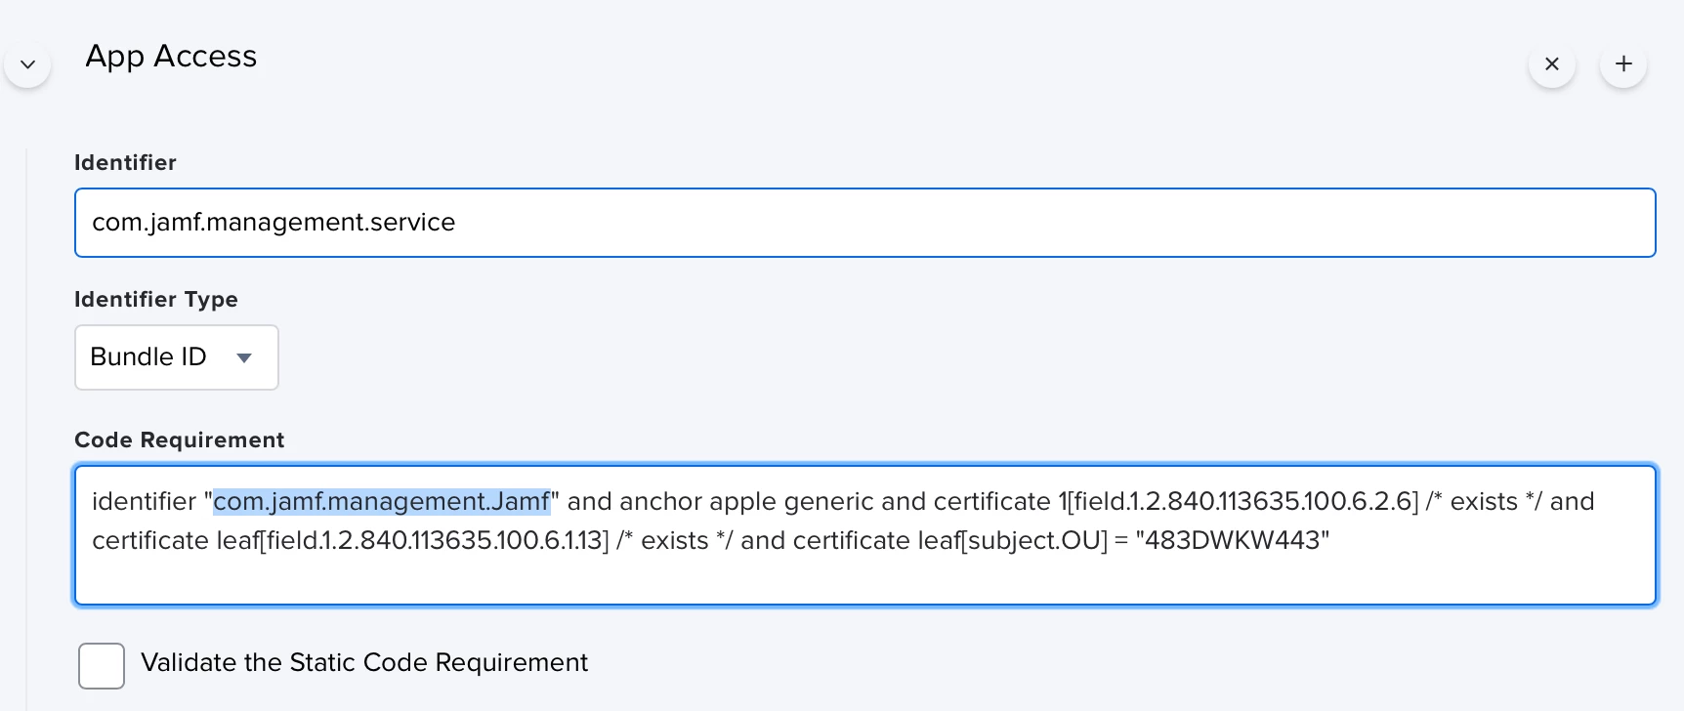The image size is (1684, 711).
Task: Click the word identifier starting the code requirement
Action: [x=145, y=502]
